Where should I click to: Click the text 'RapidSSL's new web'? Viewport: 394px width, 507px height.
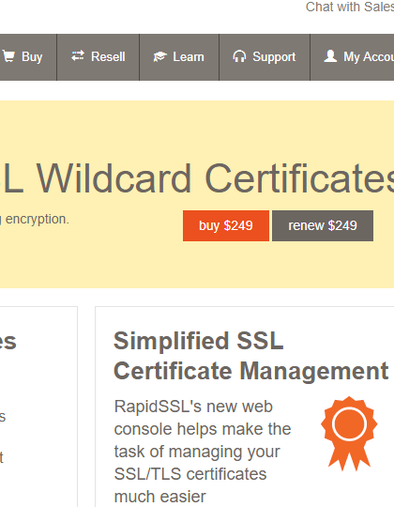click(193, 407)
